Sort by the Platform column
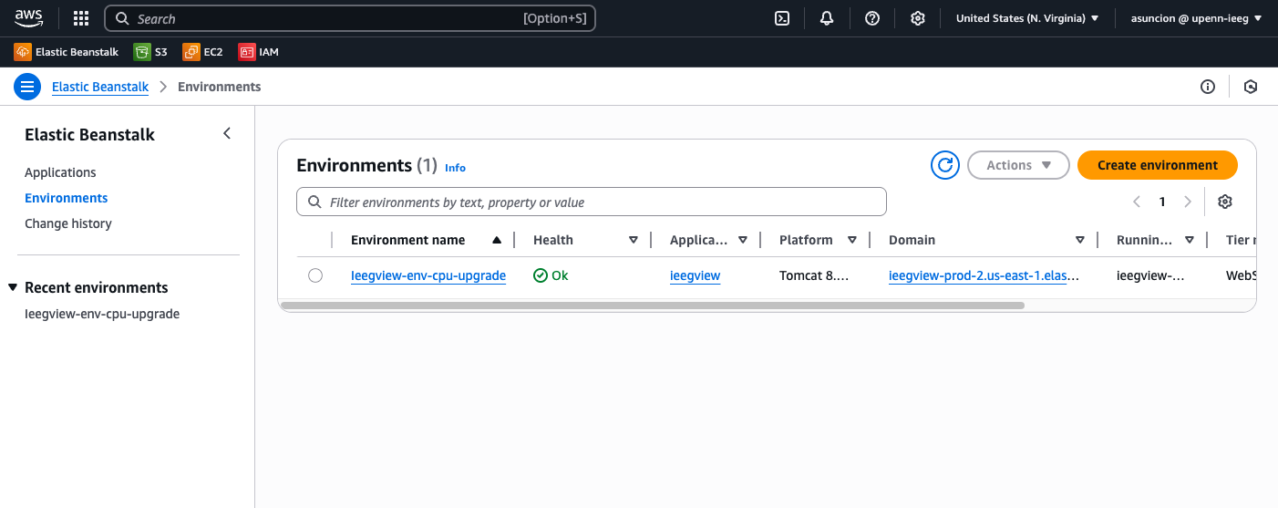 852,240
